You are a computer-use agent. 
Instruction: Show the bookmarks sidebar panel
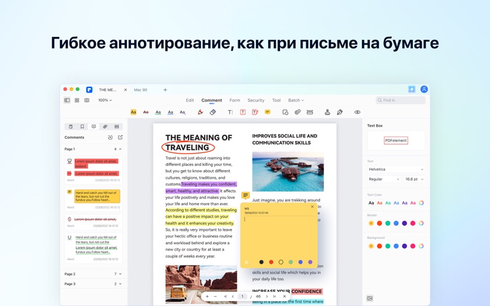click(82, 127)
